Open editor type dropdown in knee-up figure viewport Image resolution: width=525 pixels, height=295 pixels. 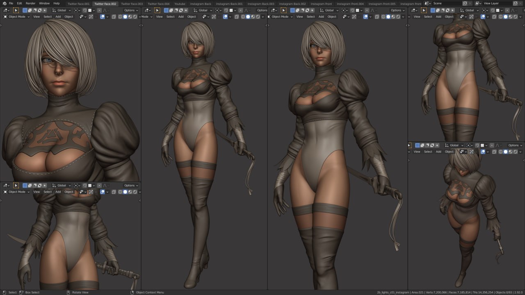point(273,10)
